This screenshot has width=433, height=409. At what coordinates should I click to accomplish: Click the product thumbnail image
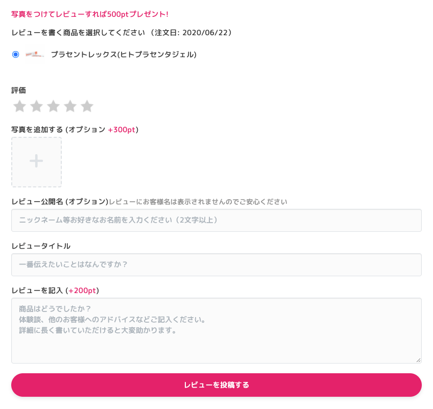pyautogui.click(x=35, y=55)
